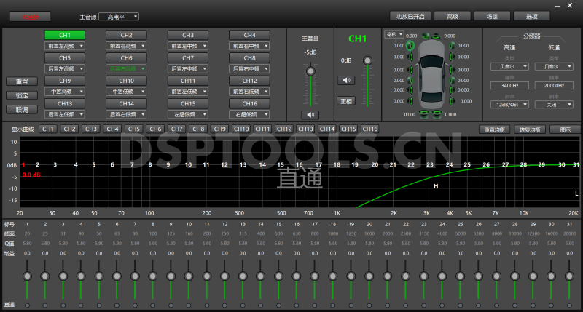
Task: Click the high-pass 3400Hz frequency field
Action: pyautogui.click(x=509, y=85)
